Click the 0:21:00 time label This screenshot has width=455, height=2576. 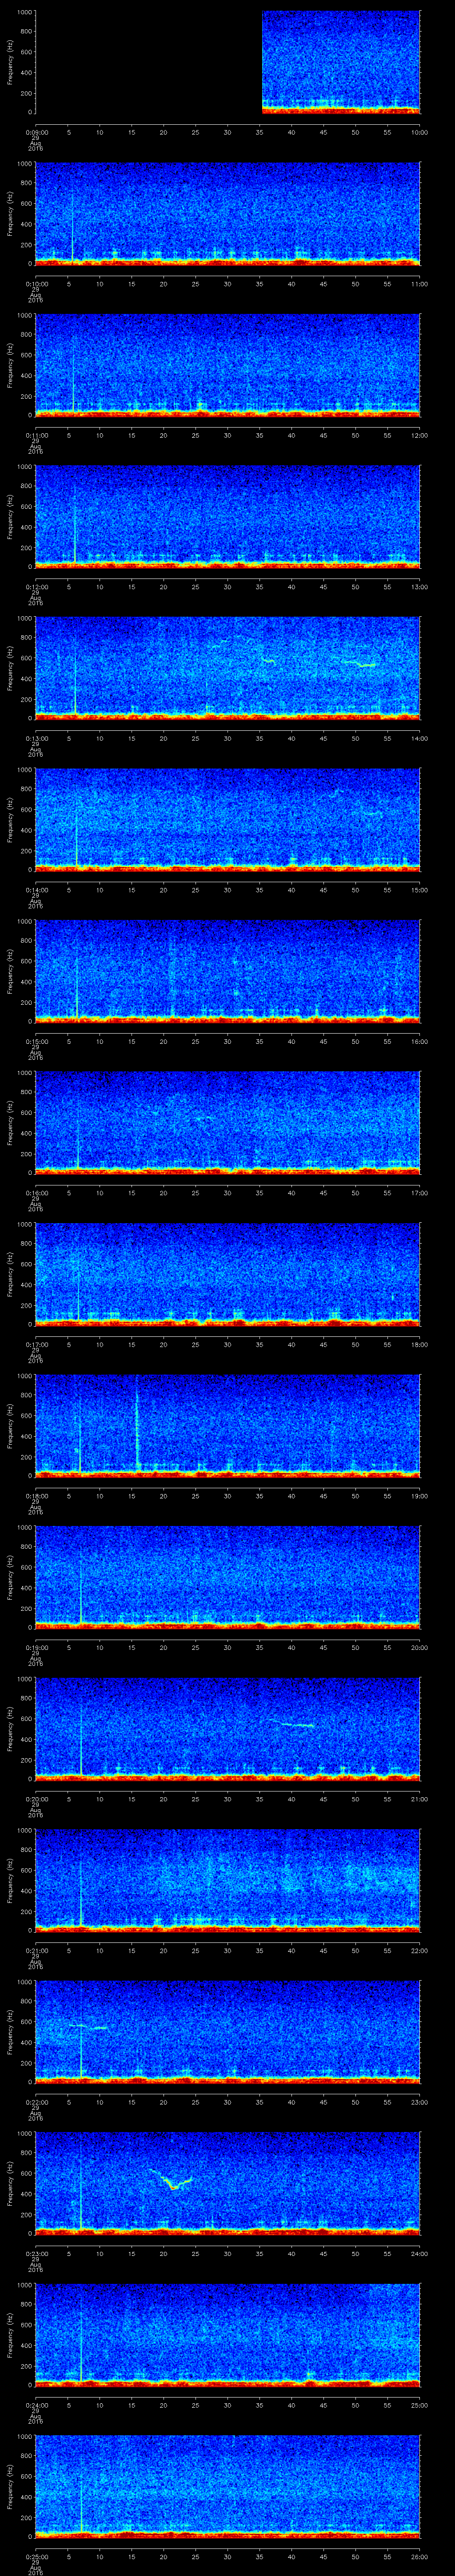coord(36,1950)
